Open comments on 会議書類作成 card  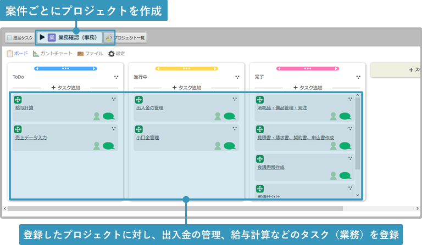pos(345,175)
